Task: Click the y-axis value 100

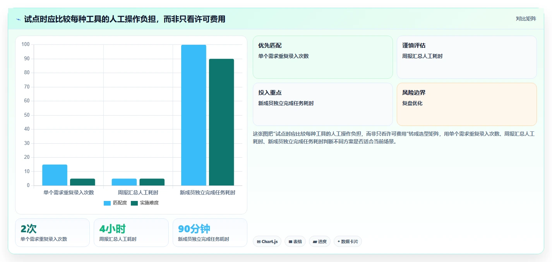Action: [x=26, y=44]
